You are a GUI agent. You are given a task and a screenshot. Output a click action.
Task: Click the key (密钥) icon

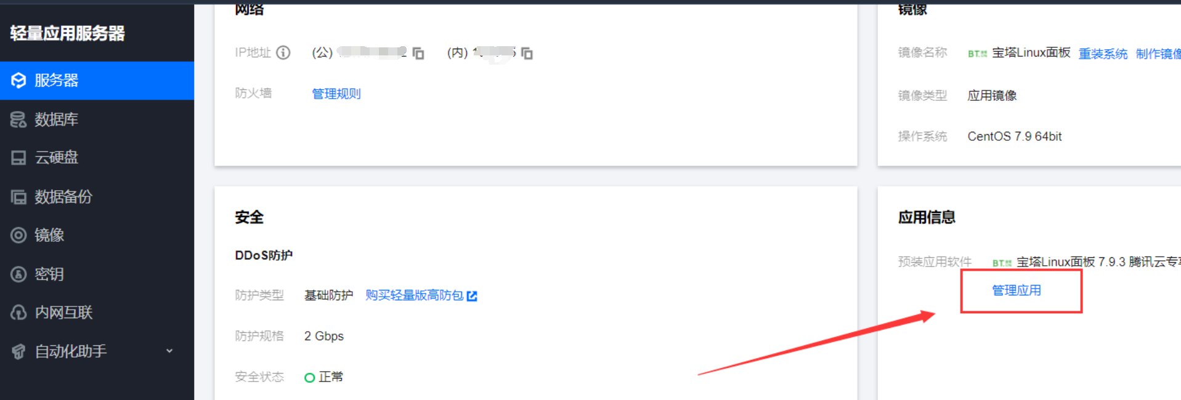(18, 274)
